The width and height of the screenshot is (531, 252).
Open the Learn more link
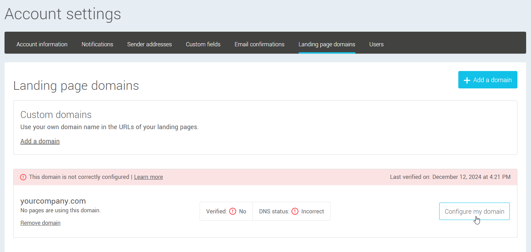pyautogui.click(x=148, y=177)
